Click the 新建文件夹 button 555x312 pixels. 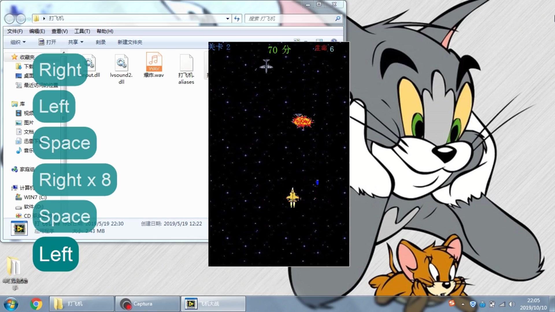(x=130, y=42)
